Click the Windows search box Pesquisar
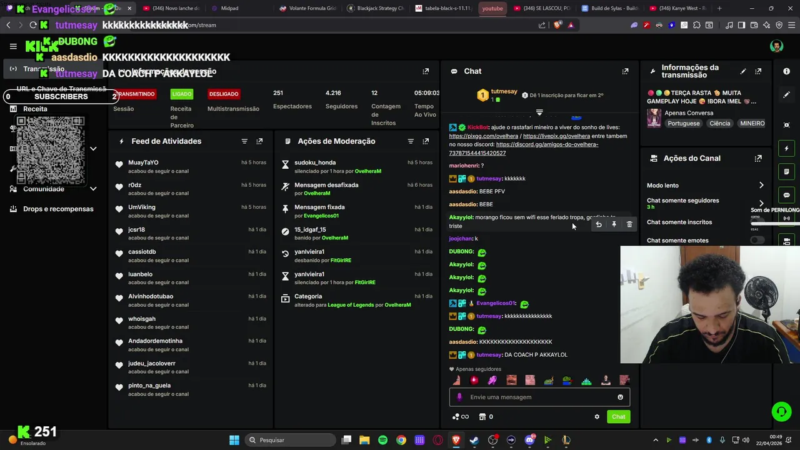Screen dimensions: 800x450 (x=289, y=440)
